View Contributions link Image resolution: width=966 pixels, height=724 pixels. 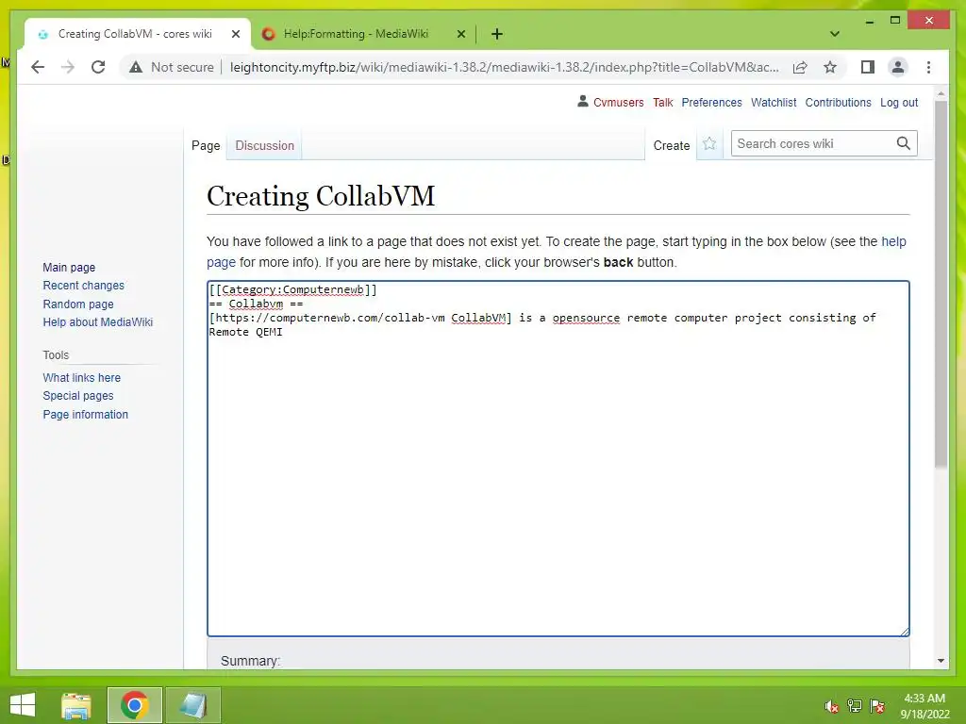(x=838, y=102)
